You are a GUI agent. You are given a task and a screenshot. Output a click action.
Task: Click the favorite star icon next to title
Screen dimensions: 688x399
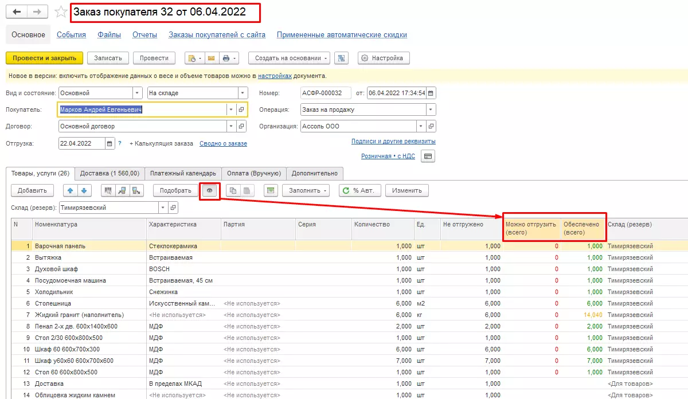[x=60, y=12]
